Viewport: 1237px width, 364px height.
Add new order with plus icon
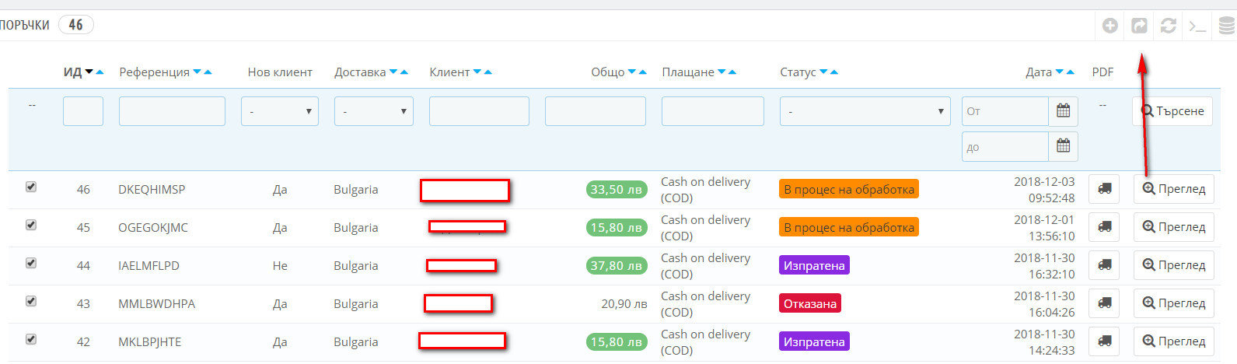[x=1110, y=26]
